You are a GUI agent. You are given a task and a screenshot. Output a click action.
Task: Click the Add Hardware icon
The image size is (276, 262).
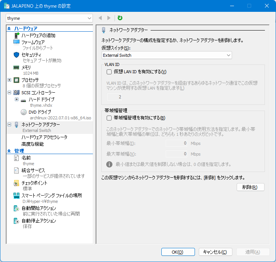click(16, 35)
